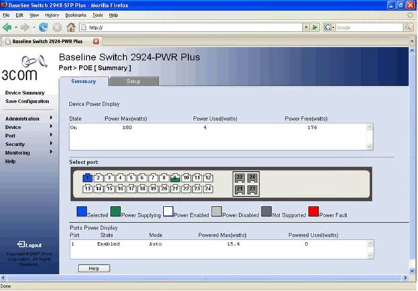Open the Bookmarks menu
This screenshot has width=418, height=291.
[76, 15]
